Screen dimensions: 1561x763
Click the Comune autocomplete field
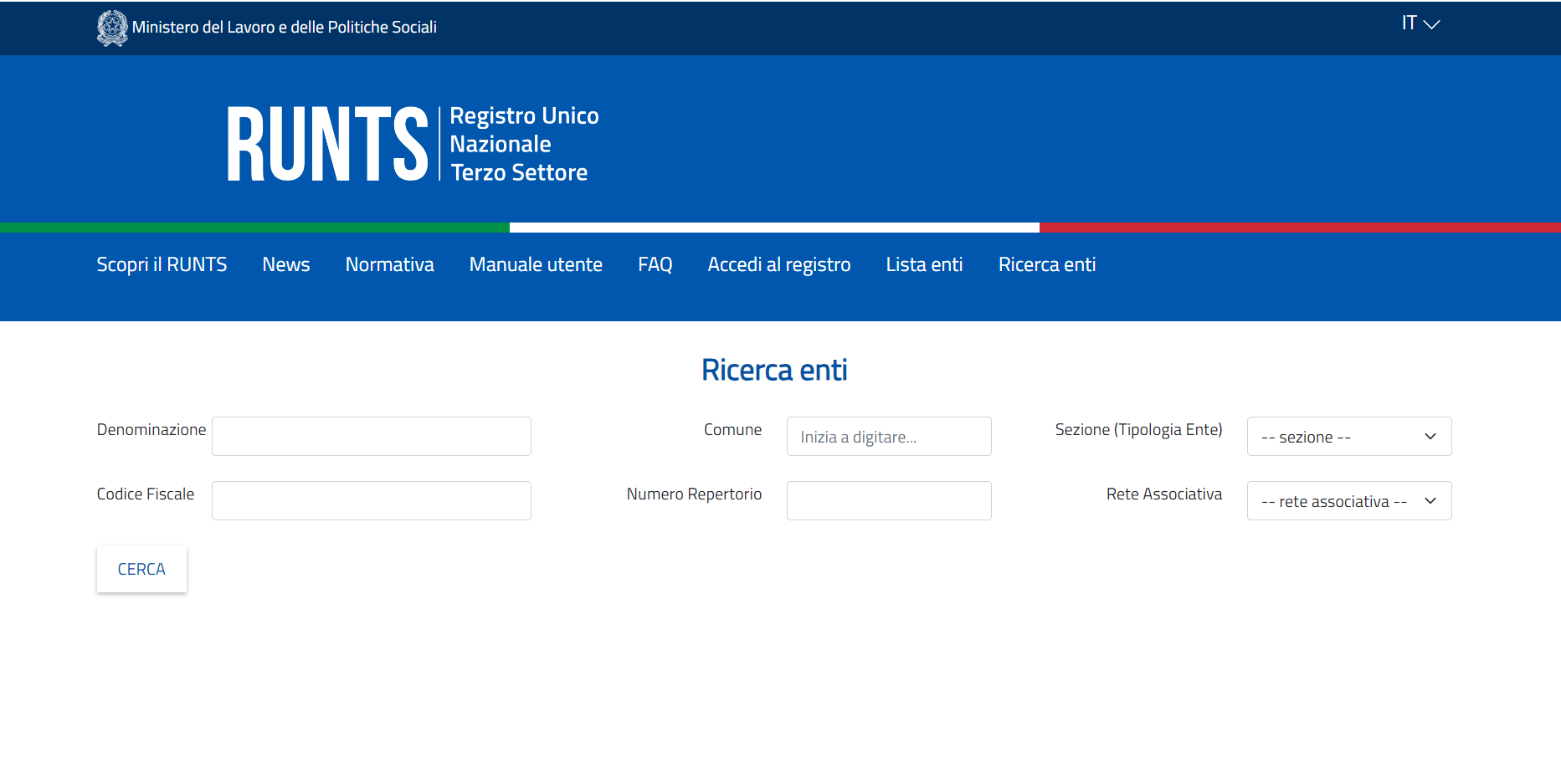click(x=889, y=436)
